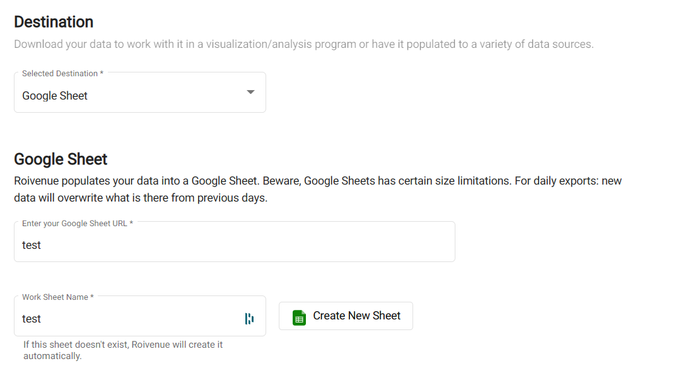673x366 pixels.
Task: Click the data will overwrite warning line
Action: 141,198
